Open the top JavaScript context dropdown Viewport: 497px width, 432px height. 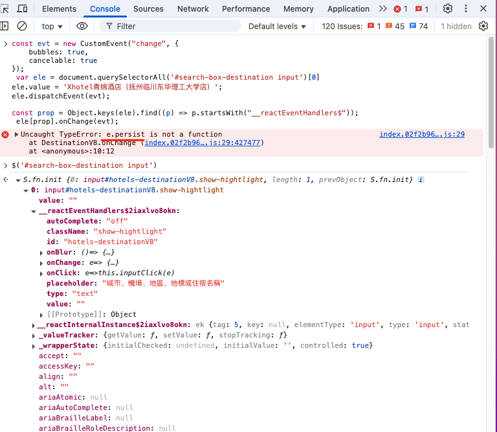[x=52, y=27]
